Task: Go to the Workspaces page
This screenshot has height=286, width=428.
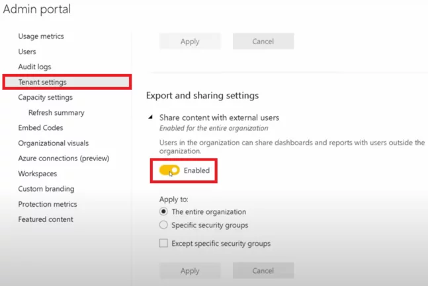Action: (38, 174)
